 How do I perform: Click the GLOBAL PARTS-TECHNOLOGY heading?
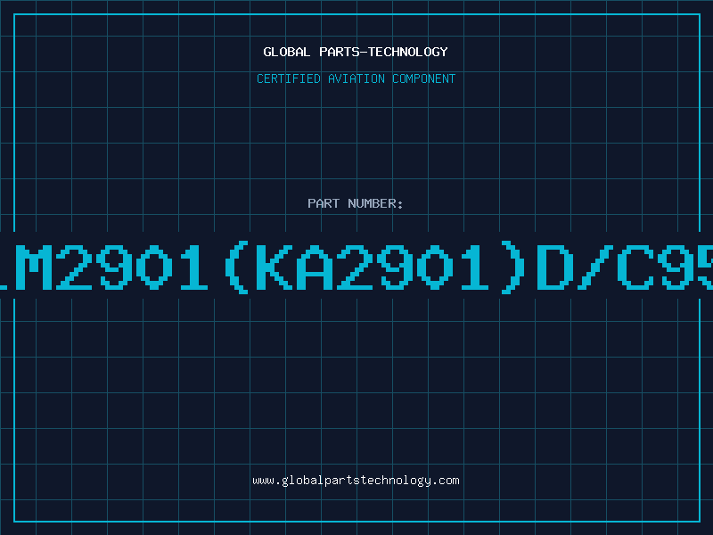(x=356, y=52)
